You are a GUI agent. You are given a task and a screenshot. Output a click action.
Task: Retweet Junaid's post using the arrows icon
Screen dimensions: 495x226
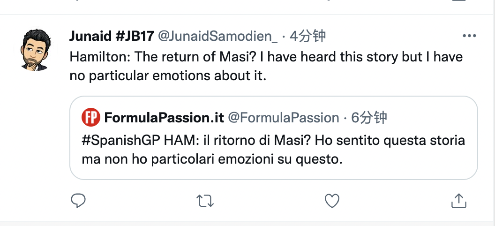tap(205, 201)
